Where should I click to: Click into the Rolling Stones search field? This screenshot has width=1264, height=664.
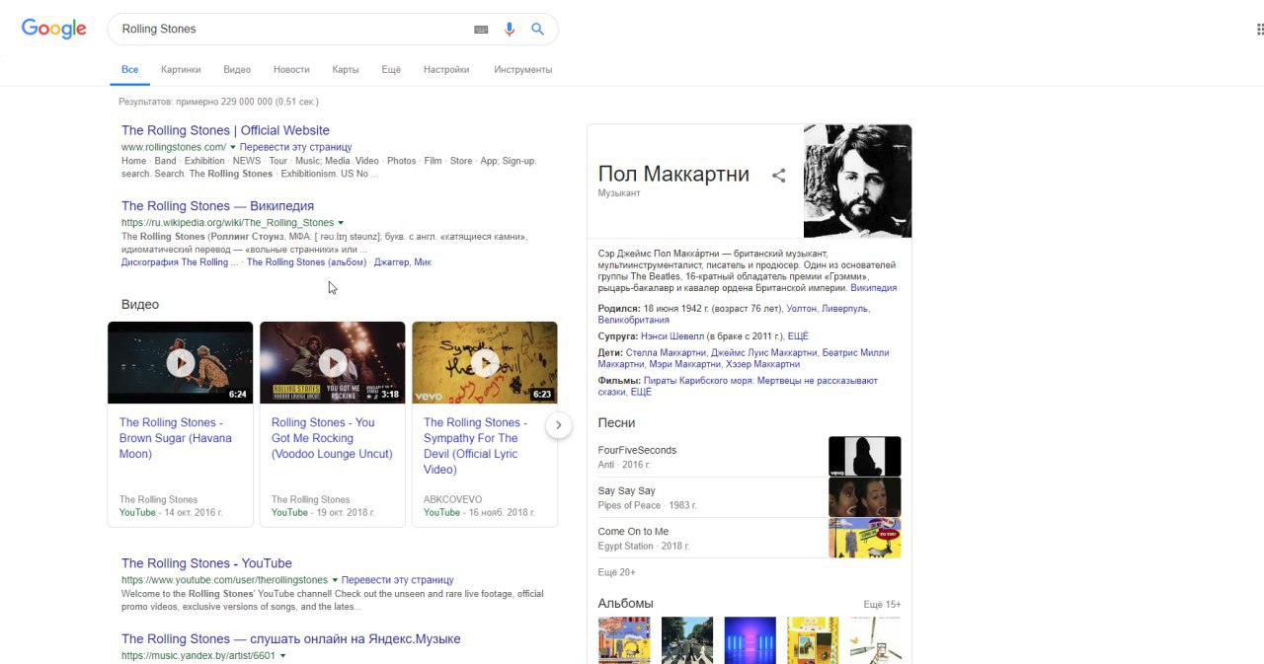tap(291, 30)
